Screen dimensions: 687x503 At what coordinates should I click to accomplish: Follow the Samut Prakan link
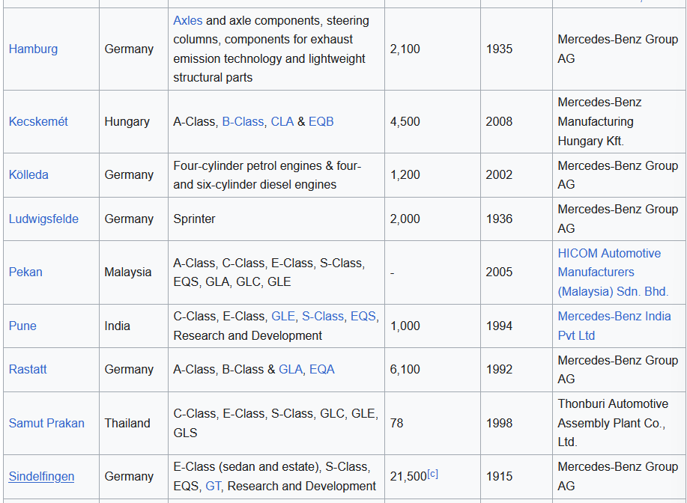point(46,423)
